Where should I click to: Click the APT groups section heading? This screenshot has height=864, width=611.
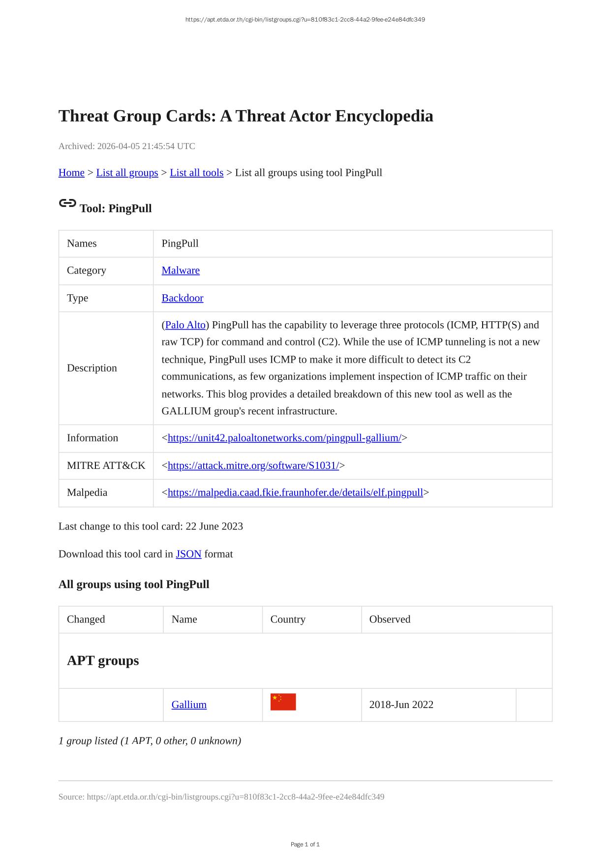[103, 660]
